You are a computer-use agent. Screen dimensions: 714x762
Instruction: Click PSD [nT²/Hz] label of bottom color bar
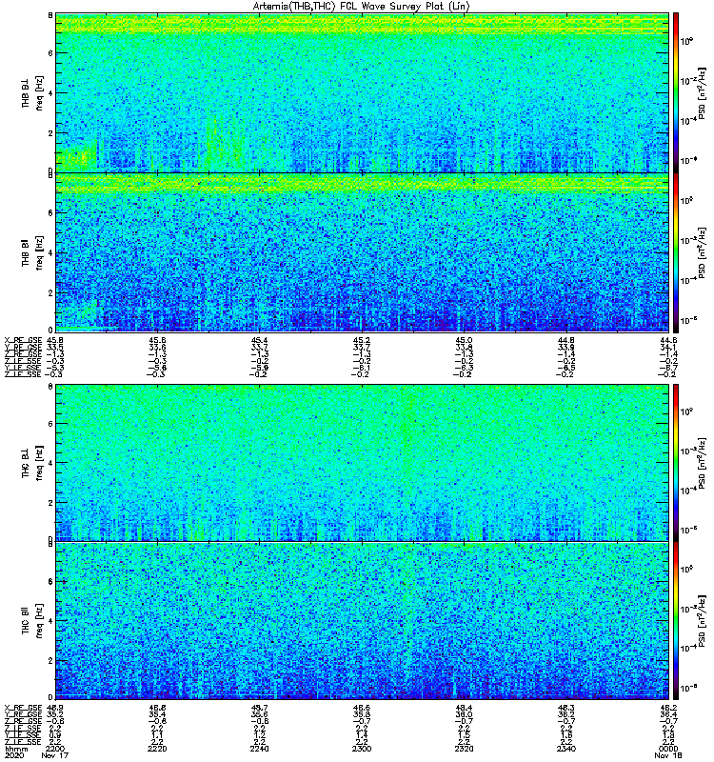[x=702, y=621]
